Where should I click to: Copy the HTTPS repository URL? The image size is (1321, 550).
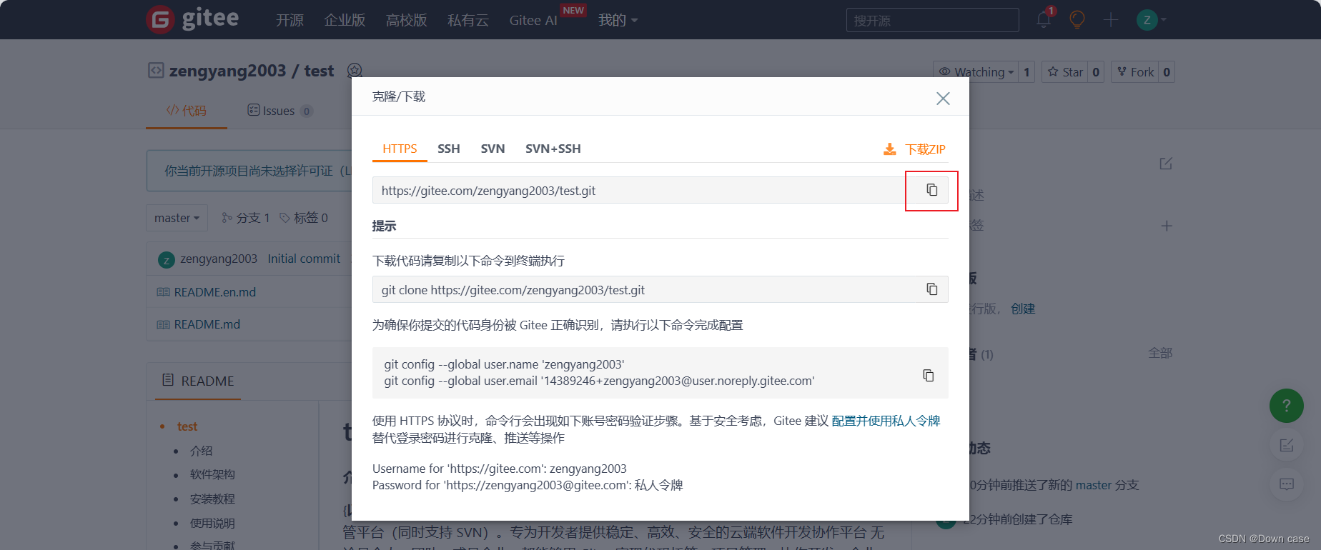931,190
